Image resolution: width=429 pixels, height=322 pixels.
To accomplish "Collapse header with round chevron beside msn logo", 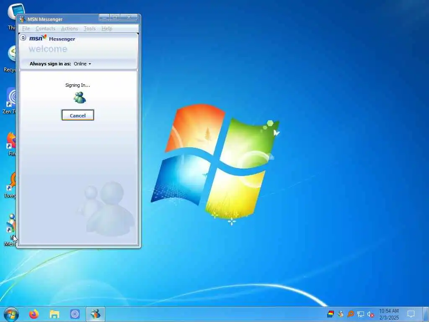I will [23, 38].
